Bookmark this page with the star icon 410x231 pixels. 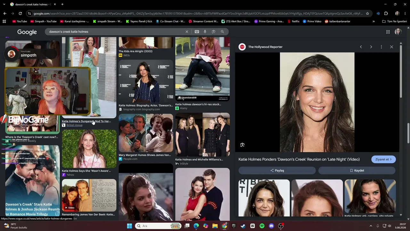tap(367, 13)
